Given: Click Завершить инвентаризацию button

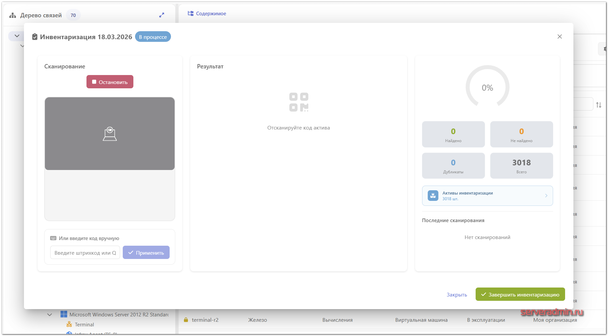Looking at the screenshot, I should tap(520, 294).
